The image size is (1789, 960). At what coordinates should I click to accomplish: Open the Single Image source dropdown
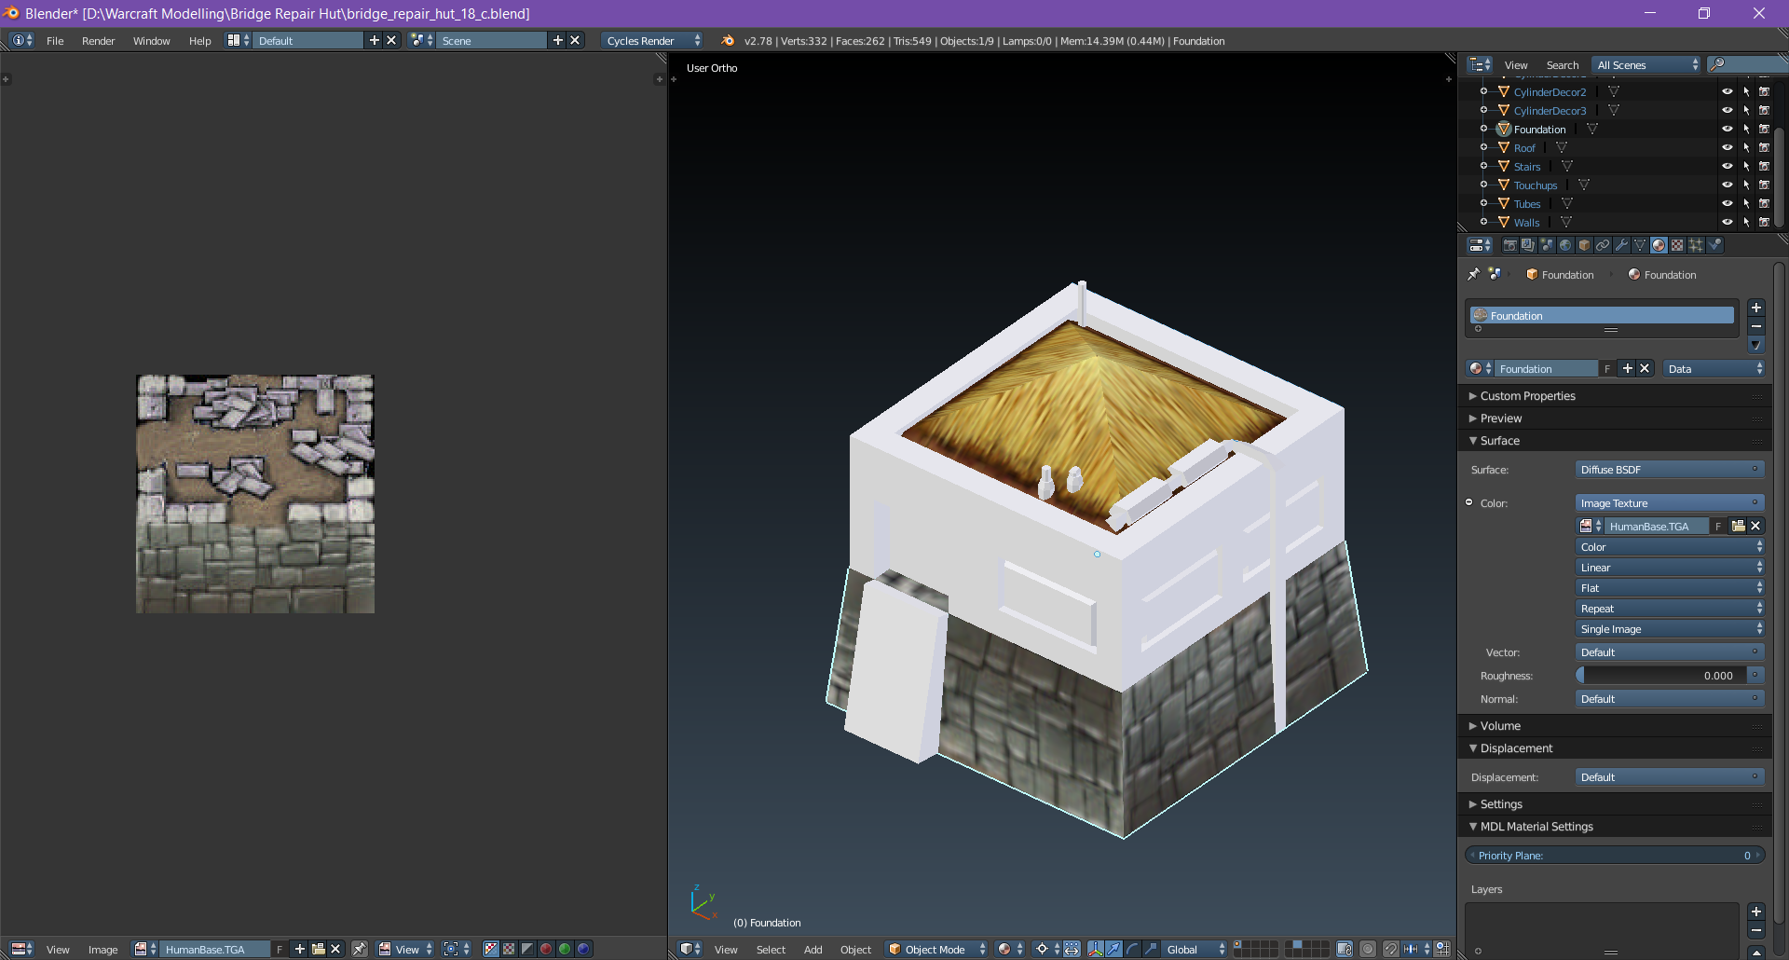tap(1670, 628)
